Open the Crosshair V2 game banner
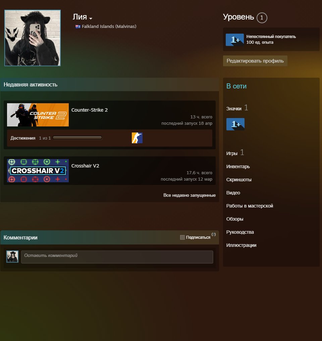The width and height of the screenshot is (322, 341). pyautogui.click(x=38, y=171)
